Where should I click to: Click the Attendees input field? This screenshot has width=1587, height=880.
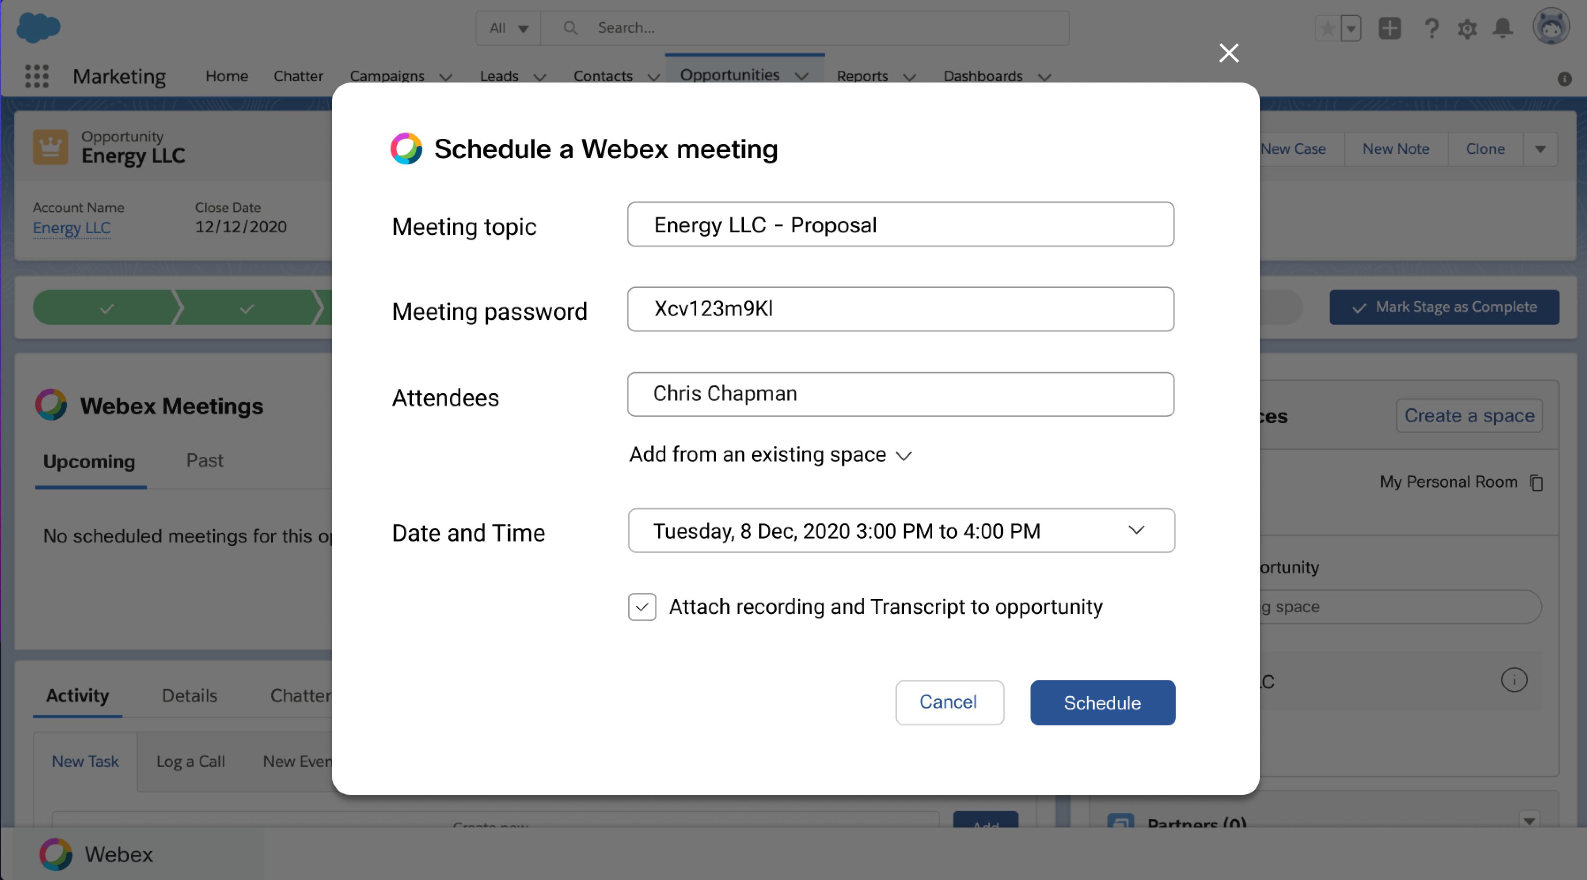[x=901, y=394]
